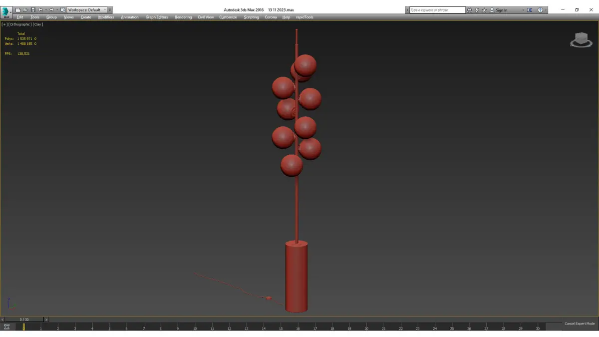Screen dimensions: 599x337
Task: Open the rapidTools menu
Action: click(x=304, y=17)
